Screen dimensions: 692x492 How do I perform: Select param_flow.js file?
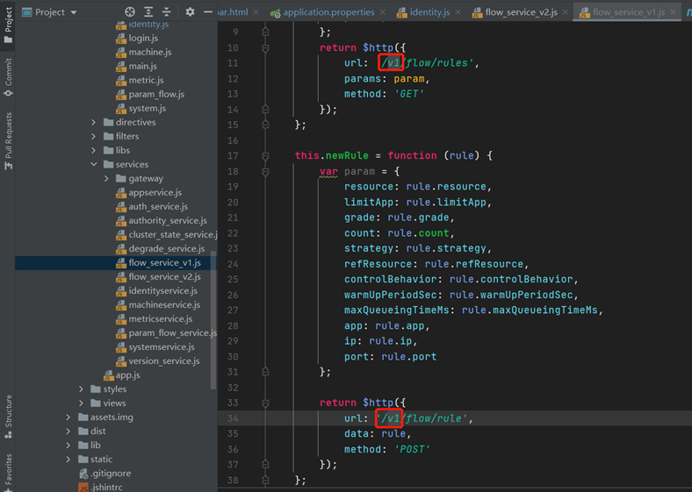tap(150, 95)
